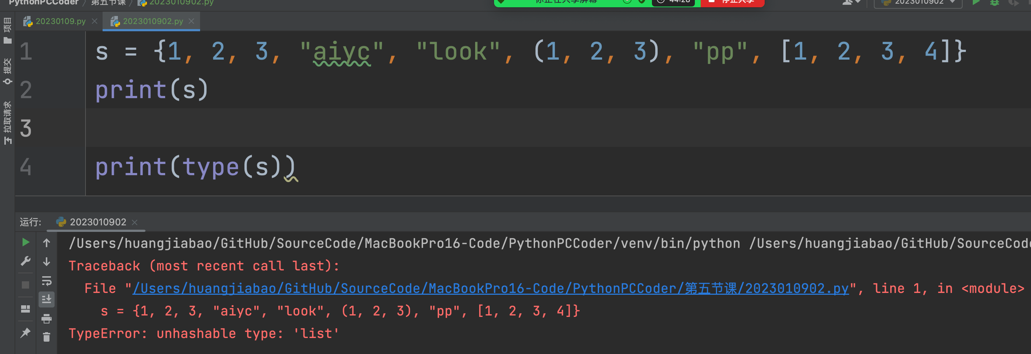Open the 提交 (Commit) tool window

(x=7, y=71)
